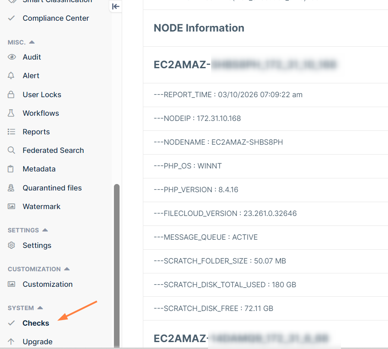Screen dimensions: 388x349
Task: Select the Federated Search magnifier icon
Action: (x=11, y=150)
